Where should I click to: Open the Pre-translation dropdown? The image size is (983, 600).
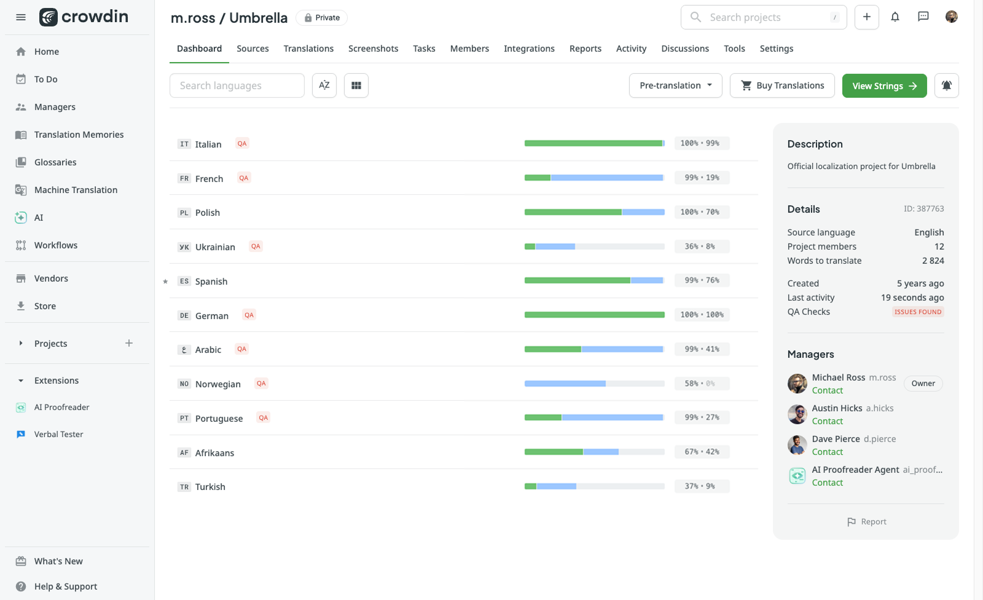(x=675, y=85)
